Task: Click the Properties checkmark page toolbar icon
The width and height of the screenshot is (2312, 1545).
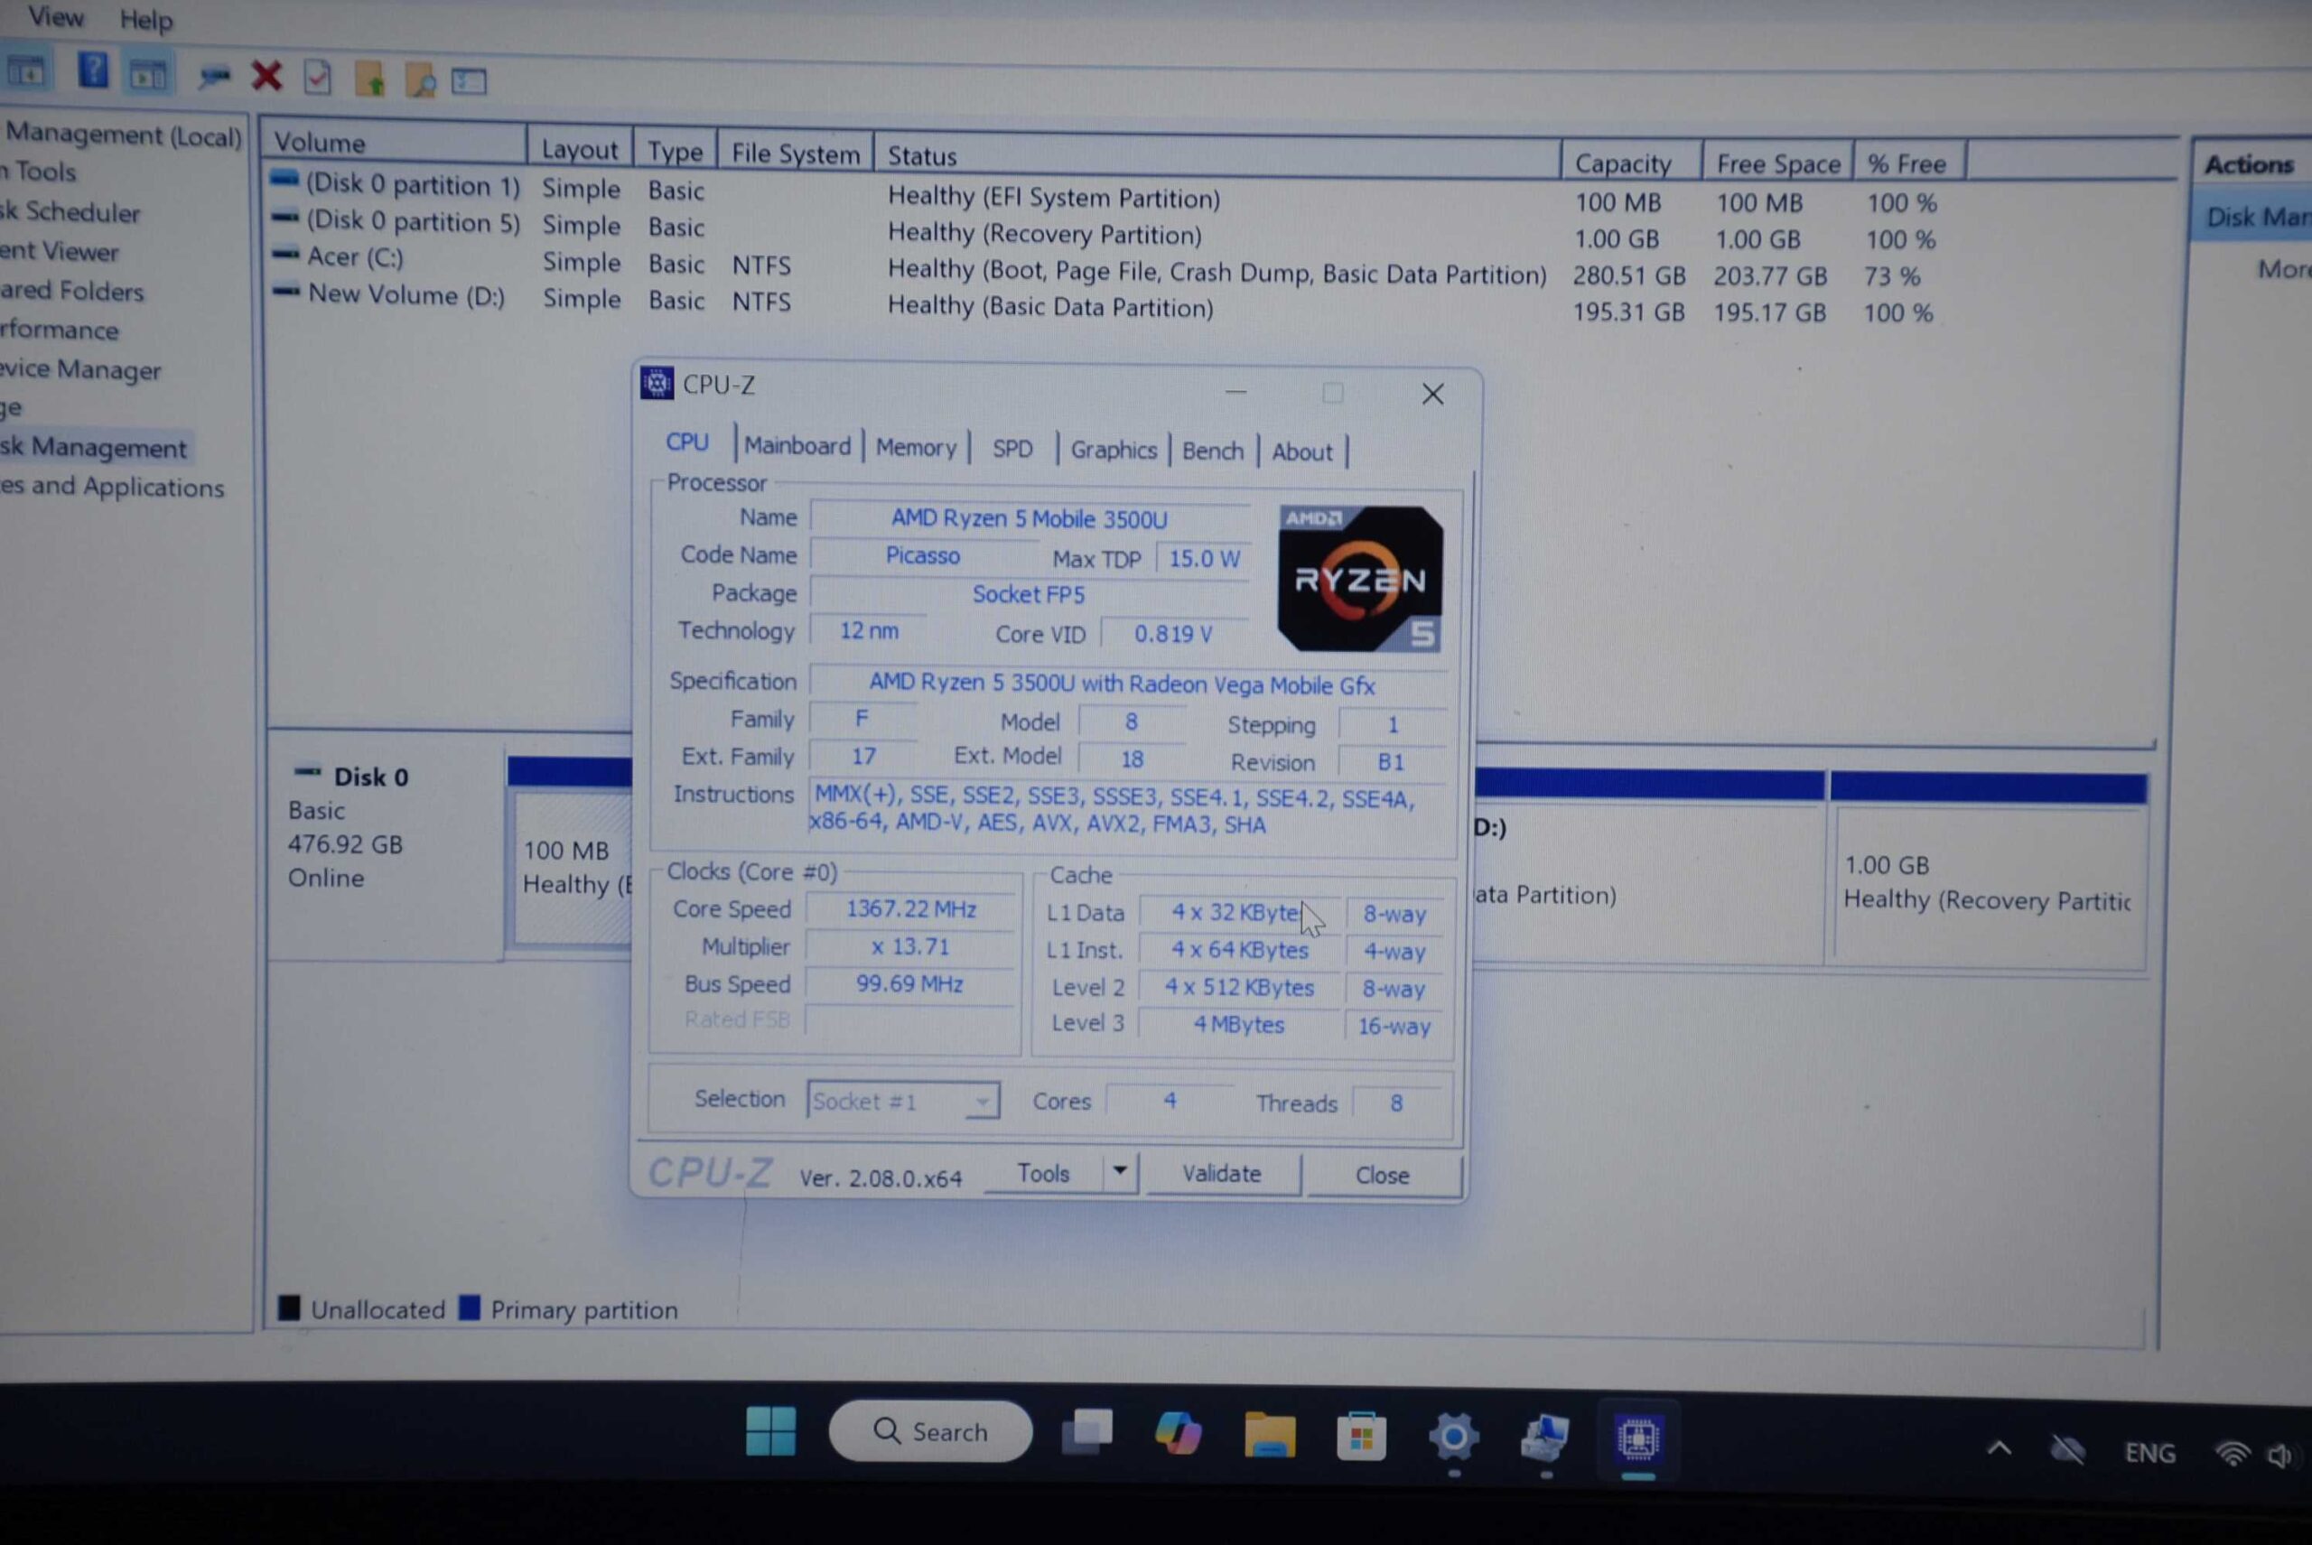Action: coord(317,78)
